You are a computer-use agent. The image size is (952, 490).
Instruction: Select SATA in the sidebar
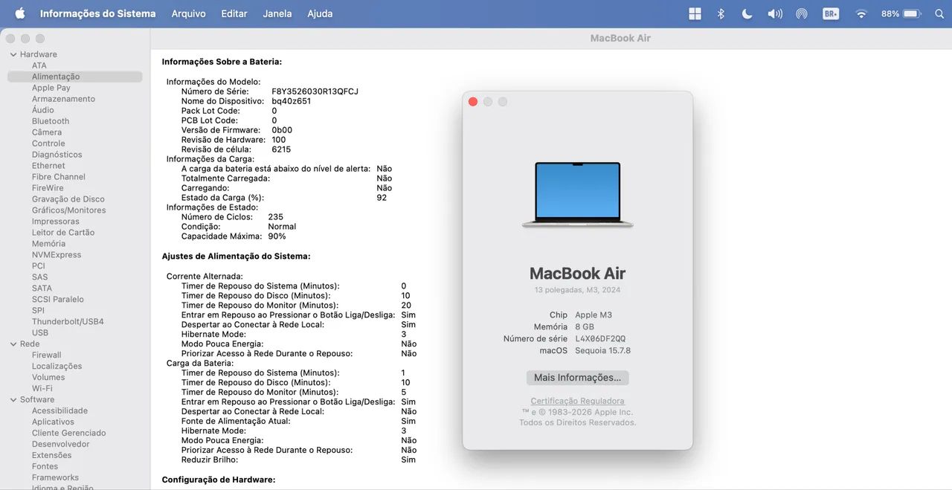point(42,288)
